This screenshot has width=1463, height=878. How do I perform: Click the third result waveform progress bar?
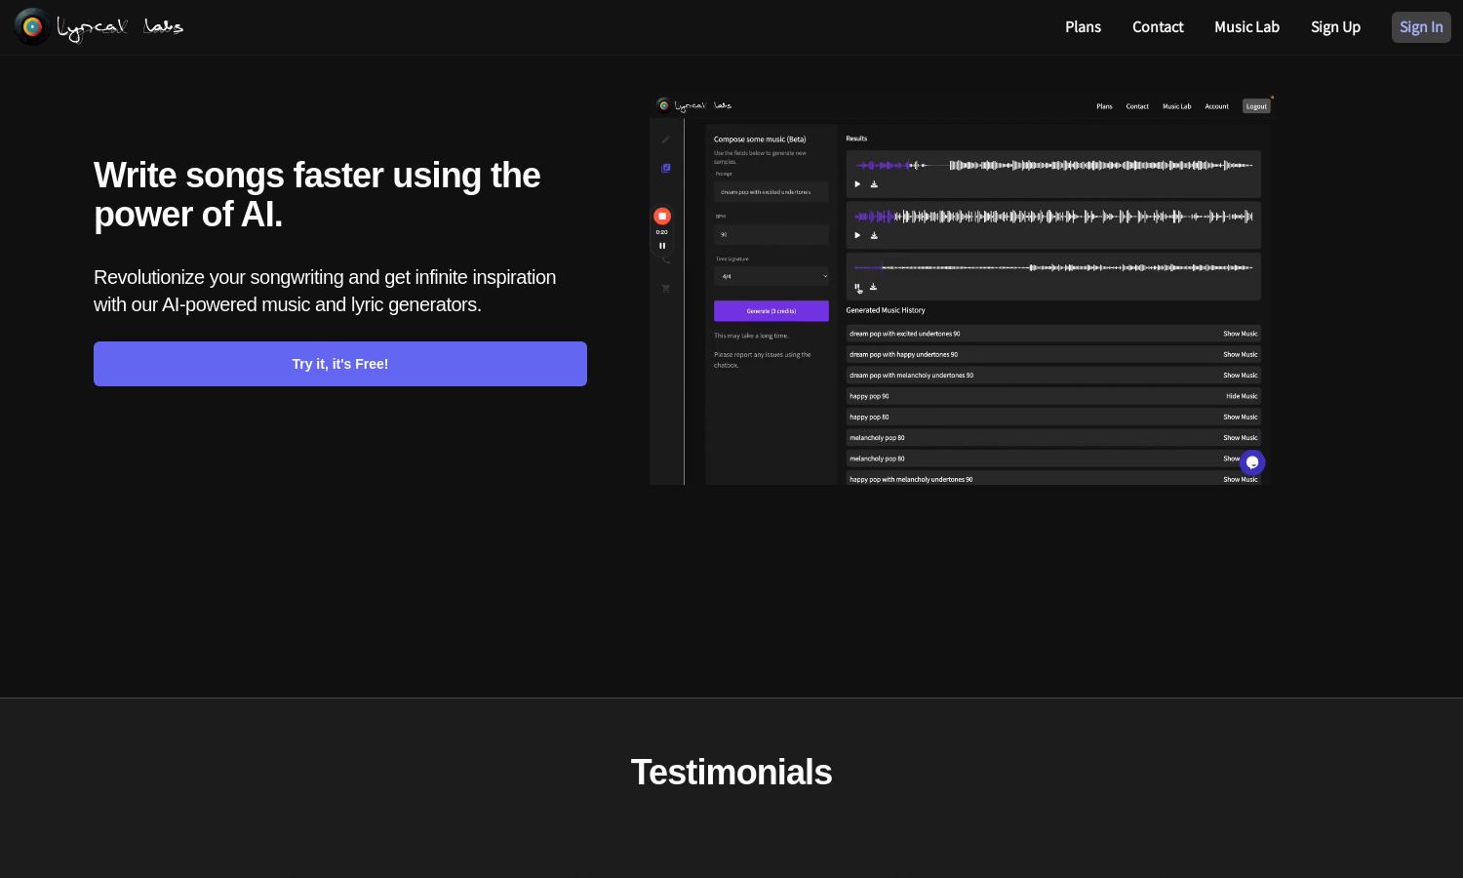(x=1053, y=267)
